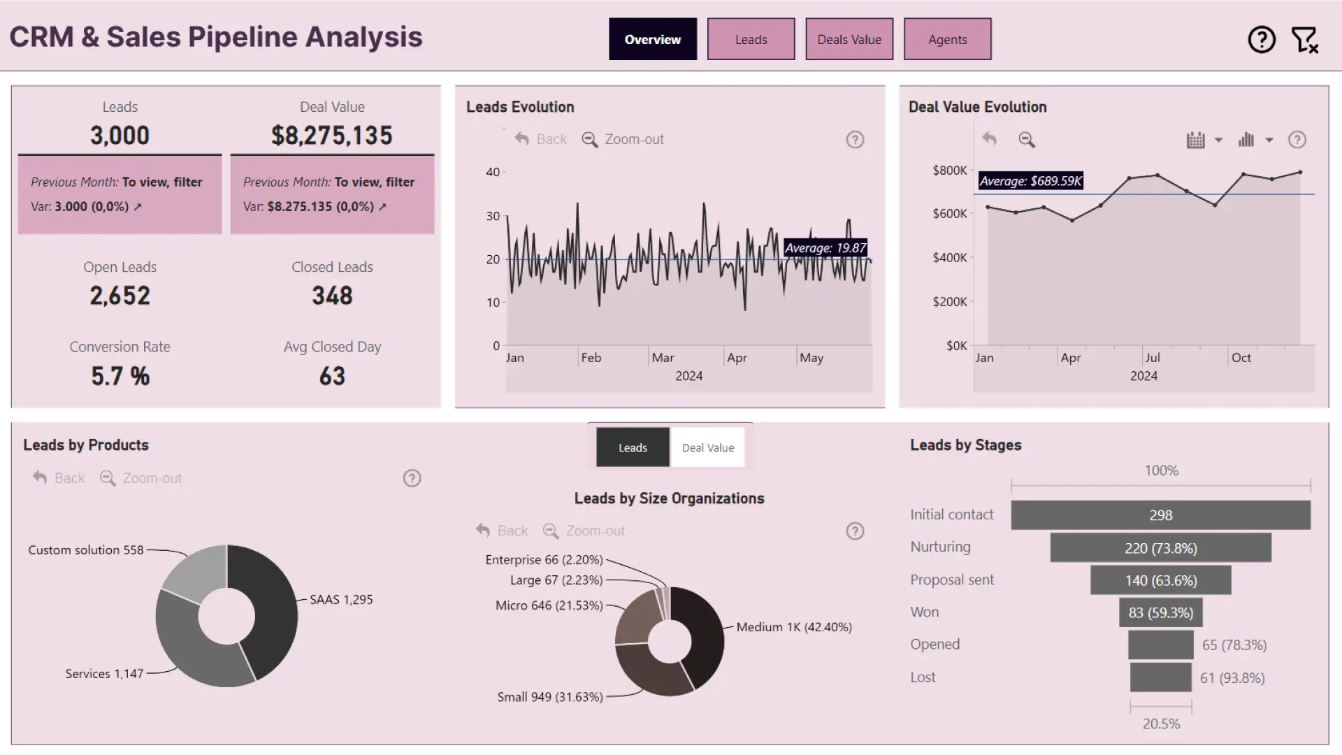This screenshot has height=755, width=1342.
Task: Click Open Leads value 2,652
Action: [120, 296]
